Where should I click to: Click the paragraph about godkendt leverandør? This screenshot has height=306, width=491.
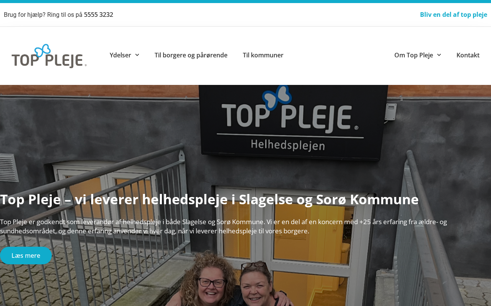click(x=223, y=226)
